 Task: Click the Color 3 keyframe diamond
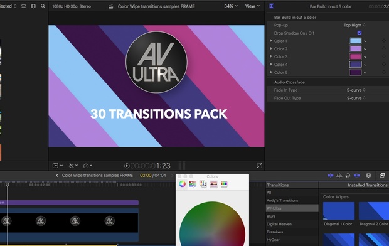(384, 56)
